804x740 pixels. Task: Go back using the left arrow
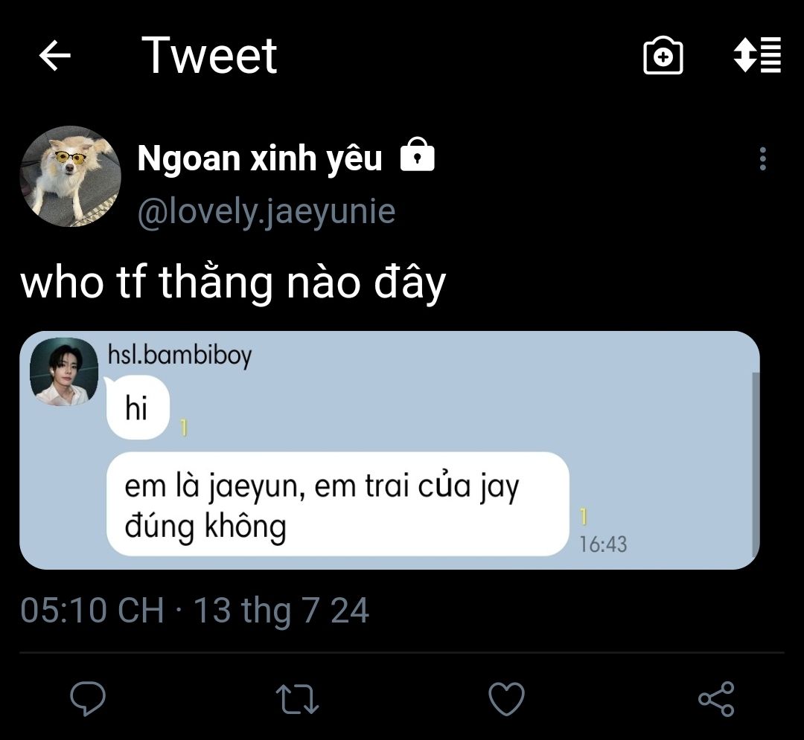click(55, 55)
